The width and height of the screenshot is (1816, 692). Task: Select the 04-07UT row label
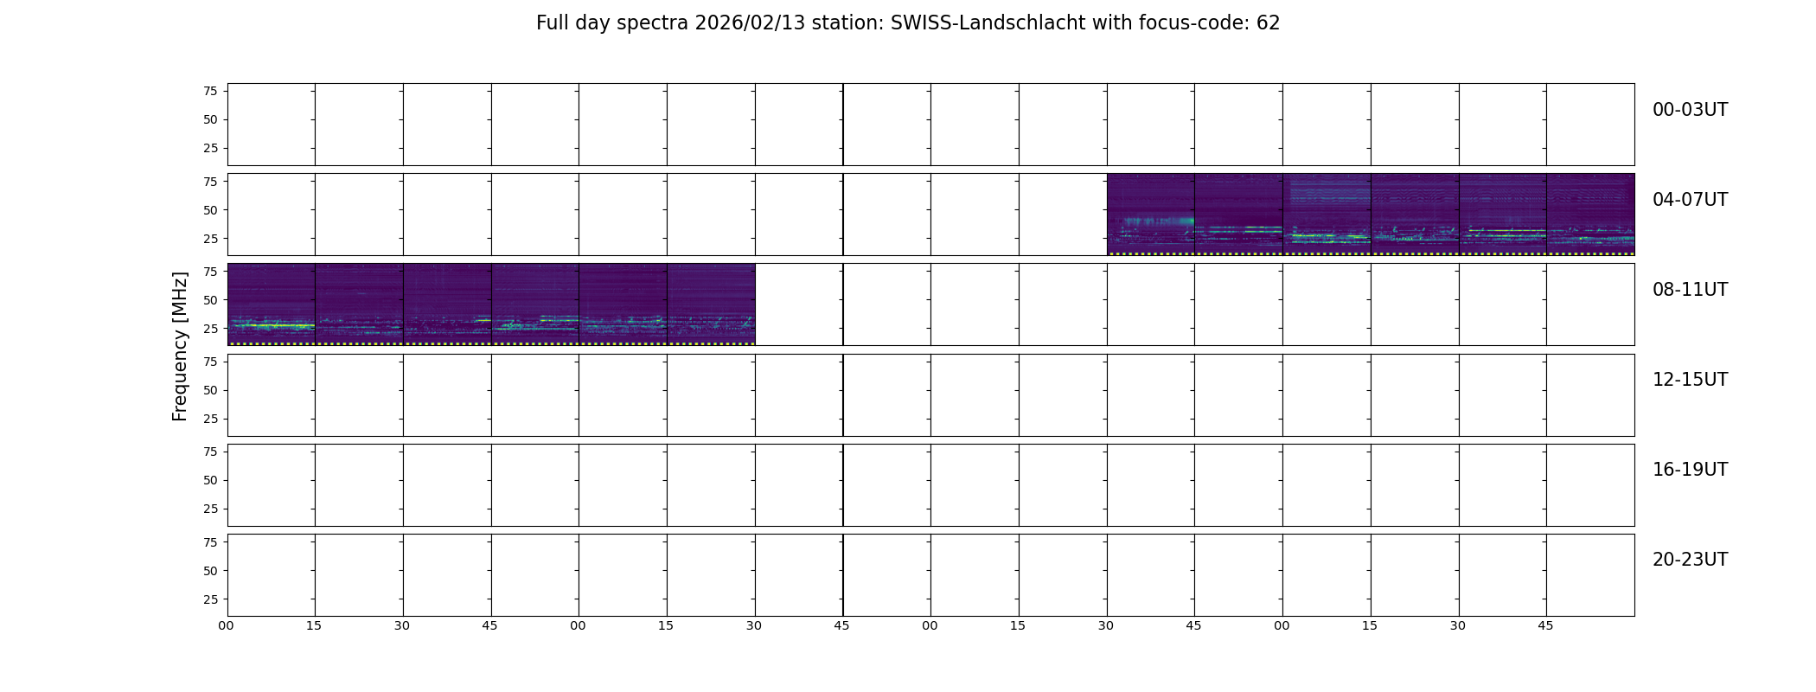click(1690, 200)
